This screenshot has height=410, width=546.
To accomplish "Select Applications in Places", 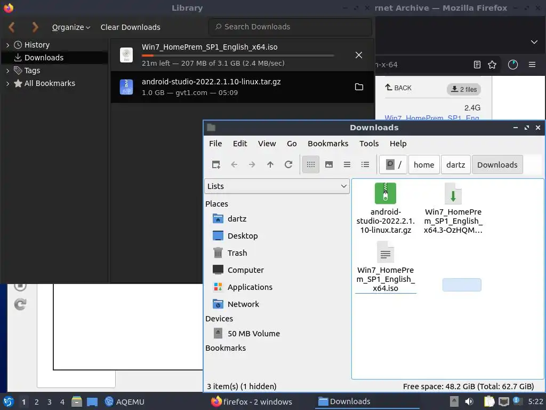I will pos(250,287).
